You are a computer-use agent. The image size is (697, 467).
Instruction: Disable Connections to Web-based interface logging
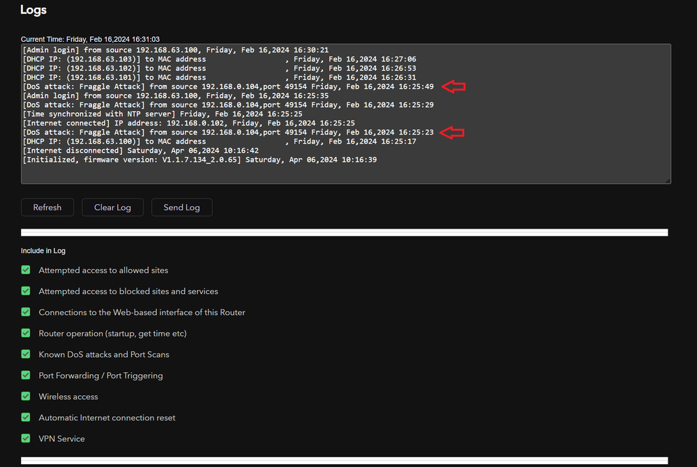click(26, 312)
